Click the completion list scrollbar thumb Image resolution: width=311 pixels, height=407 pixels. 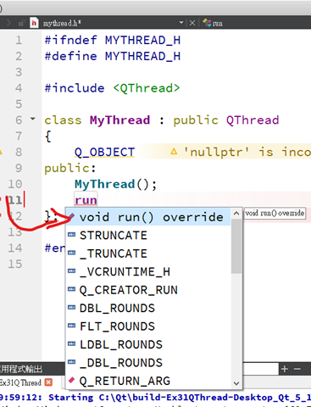point(236,246)
